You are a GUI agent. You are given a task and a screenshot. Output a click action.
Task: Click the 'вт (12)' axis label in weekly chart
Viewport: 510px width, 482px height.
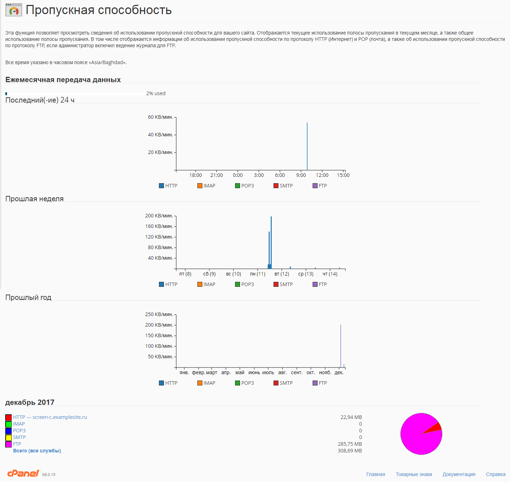[282, 274]
